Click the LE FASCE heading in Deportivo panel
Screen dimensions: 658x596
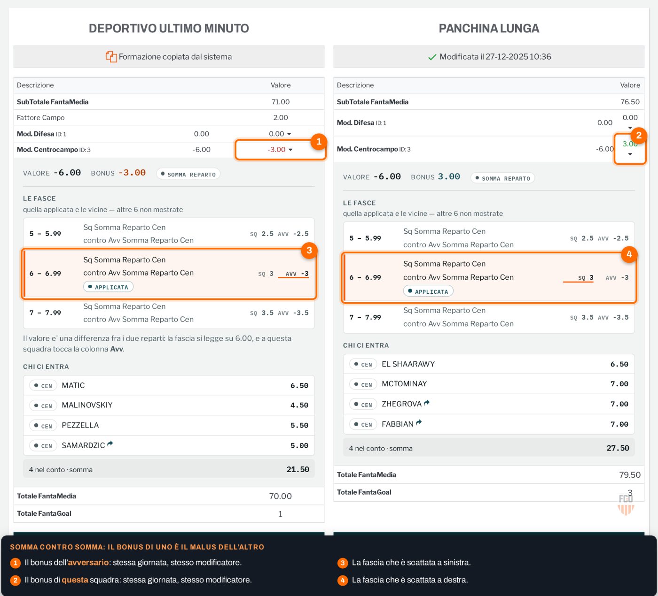click(39, 199)
